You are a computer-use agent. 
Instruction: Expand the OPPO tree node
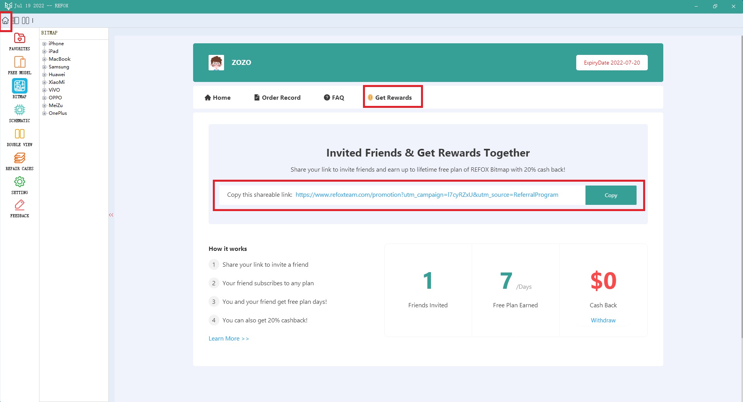click(45, 98)
